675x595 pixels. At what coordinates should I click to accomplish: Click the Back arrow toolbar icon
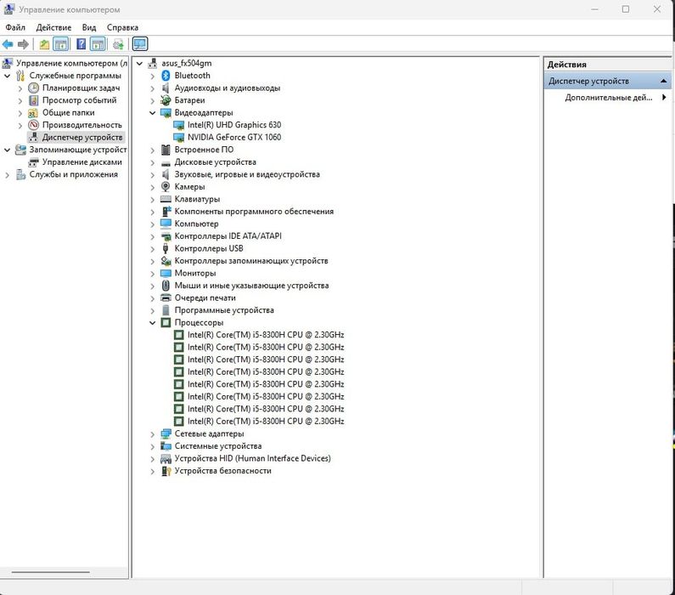[8, 44]
